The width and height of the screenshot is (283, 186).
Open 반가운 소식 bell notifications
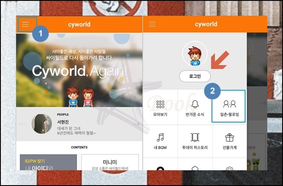coord(195,108)
